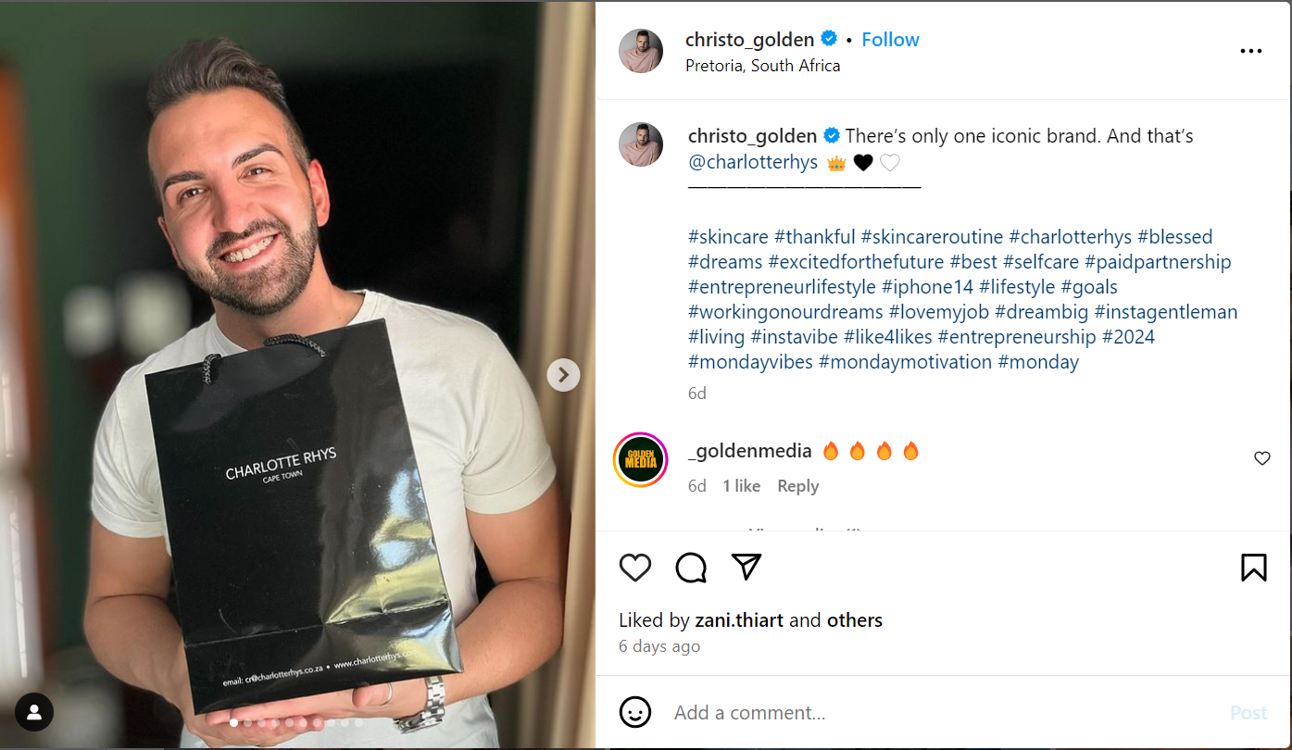Viewport: 1292px width, 750px height.
Task: Show tagged people icon on the photo
Action: pyautogui.click(x=34, y=712)
